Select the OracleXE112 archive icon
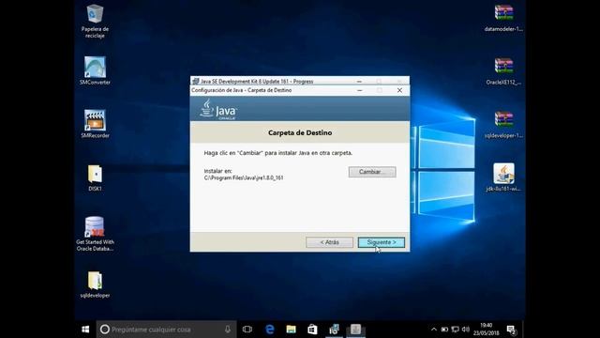 click(503, 71)
